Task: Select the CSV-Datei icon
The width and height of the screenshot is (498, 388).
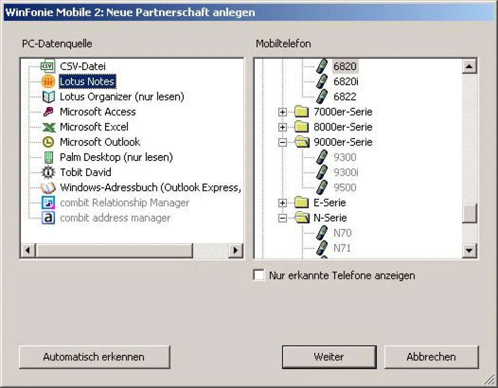Action: coord(48,66)
